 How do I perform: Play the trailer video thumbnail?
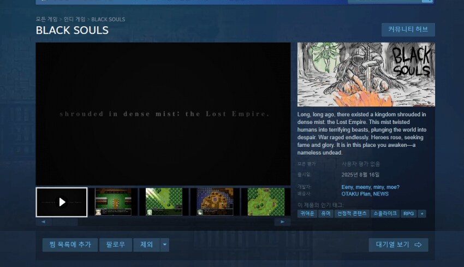62,202
